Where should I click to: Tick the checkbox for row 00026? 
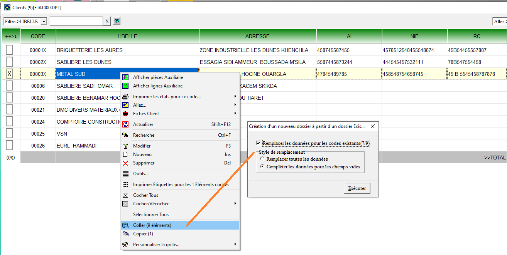[x=10, y=146]
